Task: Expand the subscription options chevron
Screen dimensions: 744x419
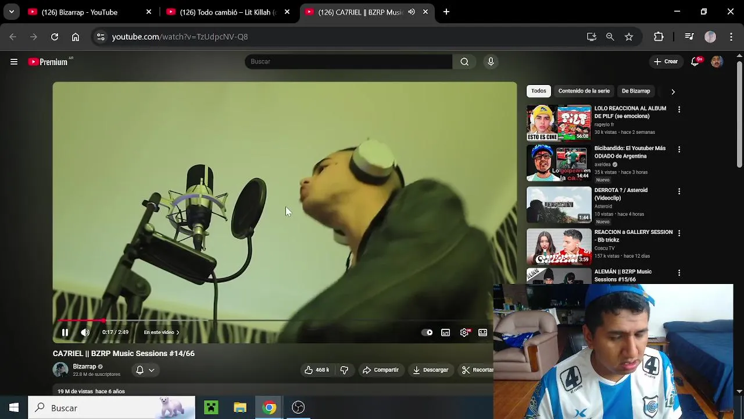Action: coord(151,370)
